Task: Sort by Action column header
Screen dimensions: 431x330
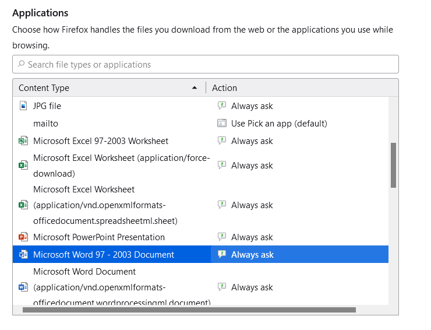Action: [x=302, y=88]
